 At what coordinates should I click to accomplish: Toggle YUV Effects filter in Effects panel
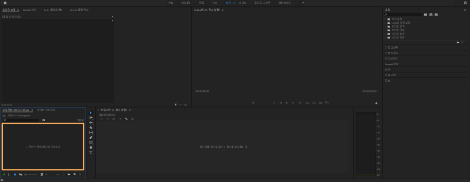tap(436, 15)
